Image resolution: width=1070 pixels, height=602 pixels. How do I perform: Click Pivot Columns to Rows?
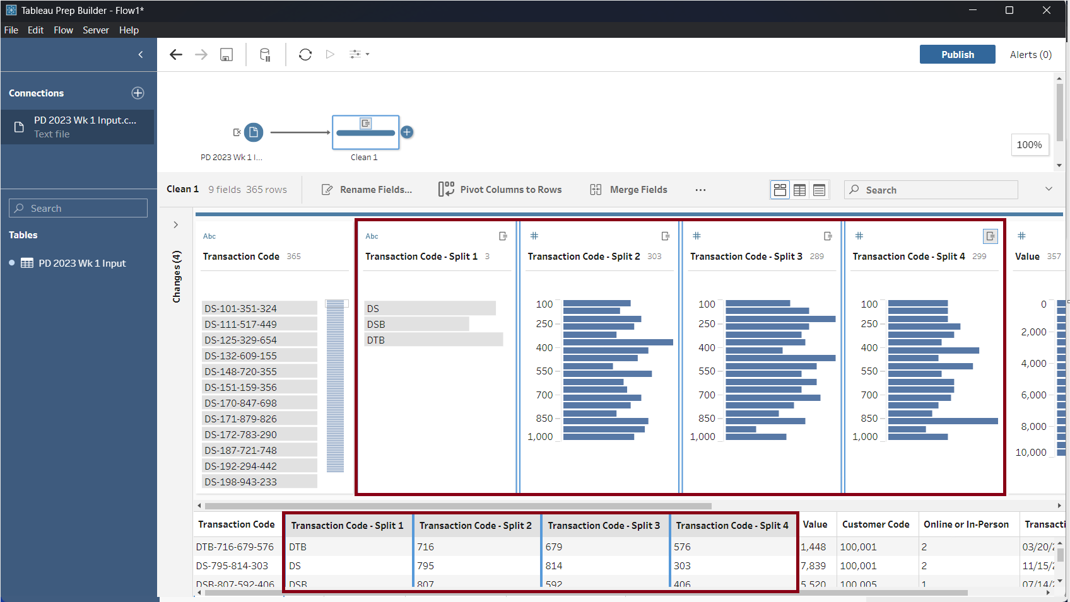point(500,190)
